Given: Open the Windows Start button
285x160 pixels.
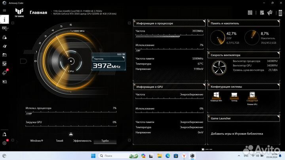Looking at the screenshot, I should point(93,156).
